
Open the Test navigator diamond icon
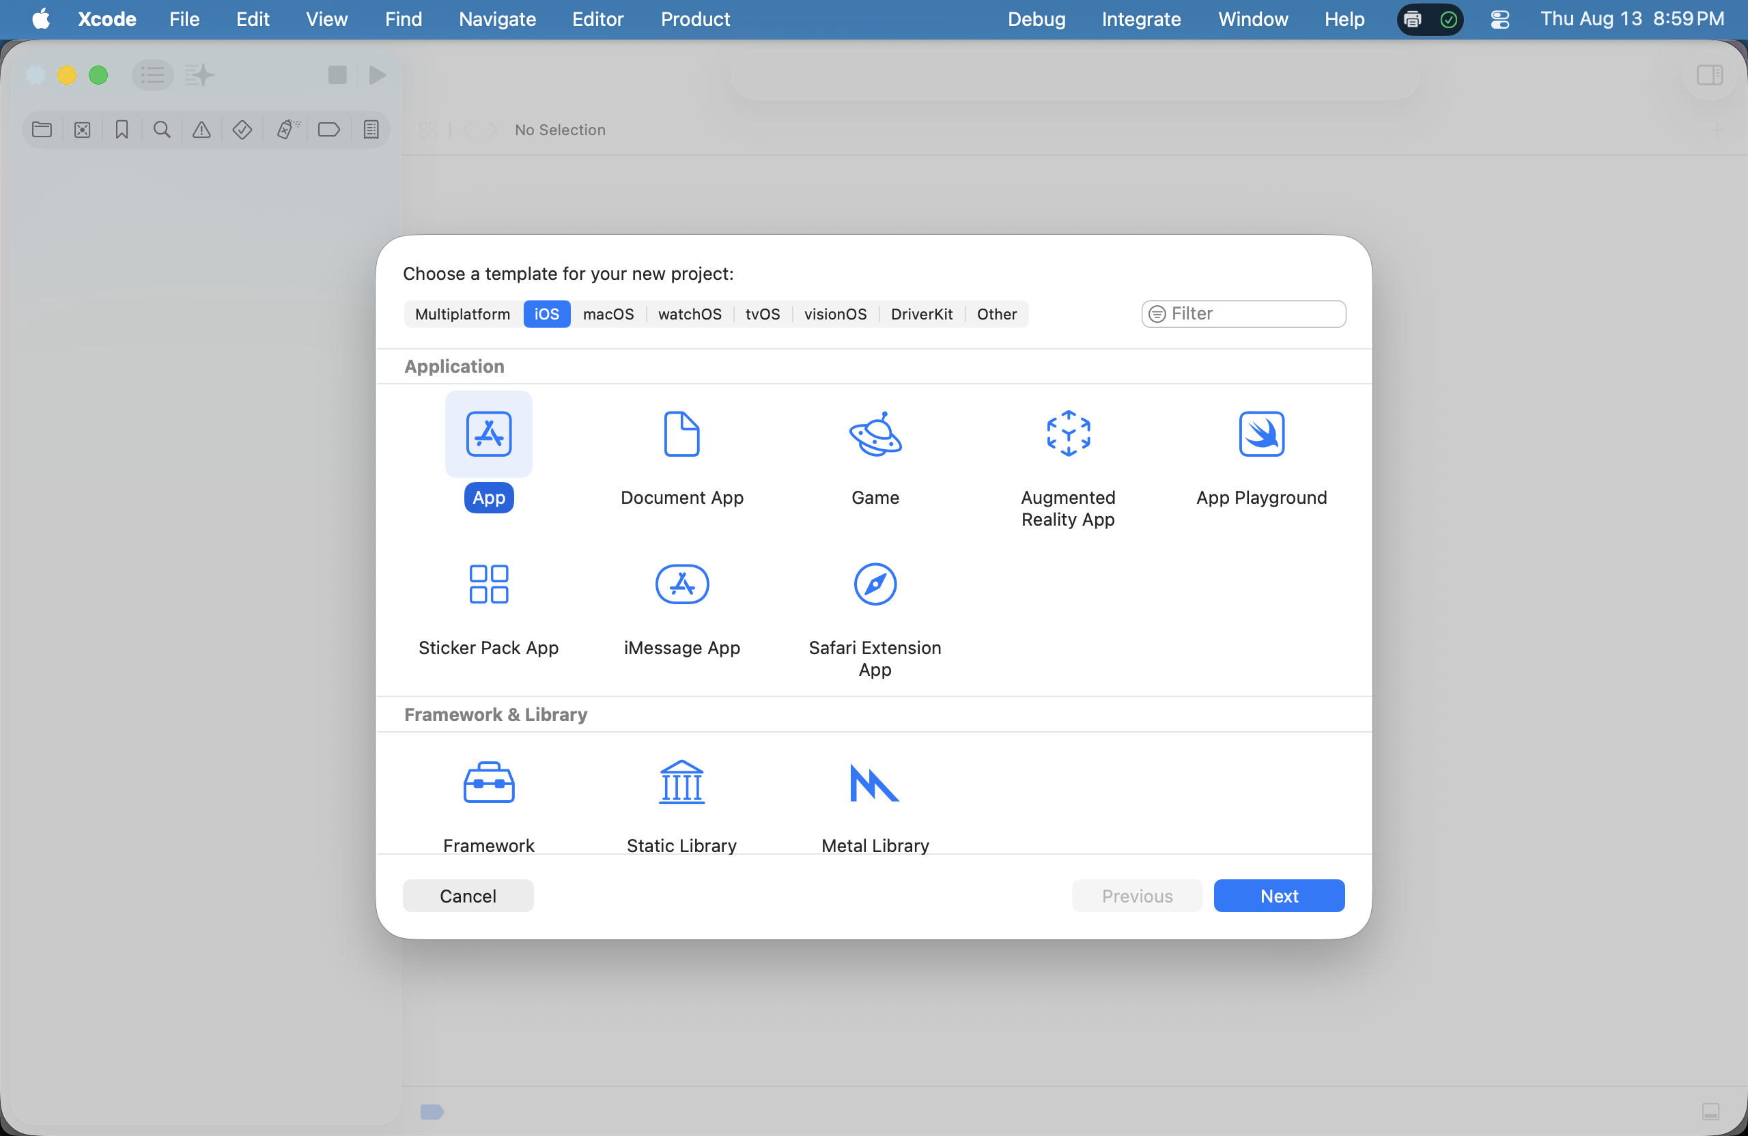click(242, 130)
